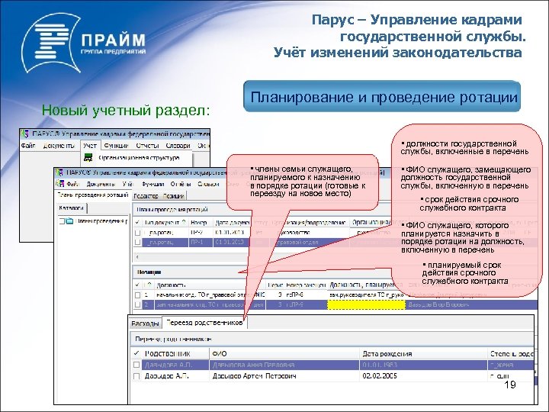The image size is (549, 412).
Task: Tick checkbox of position row 2
Action: pyautogui.click(x=137, y=304)
